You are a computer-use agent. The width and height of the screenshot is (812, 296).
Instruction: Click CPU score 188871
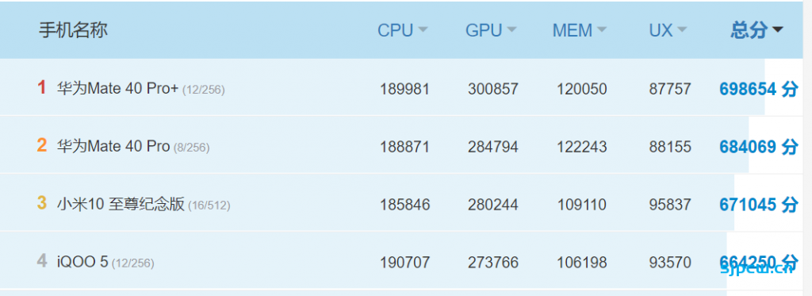tap(405, 148)
